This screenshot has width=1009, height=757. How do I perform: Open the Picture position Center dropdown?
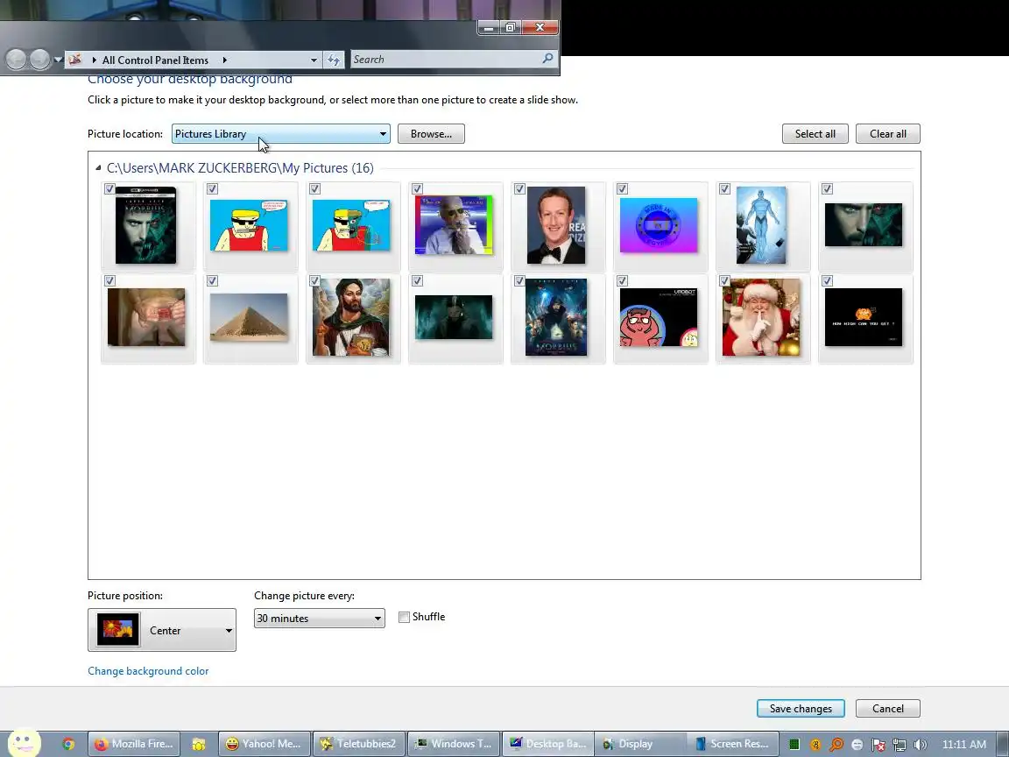162,630
